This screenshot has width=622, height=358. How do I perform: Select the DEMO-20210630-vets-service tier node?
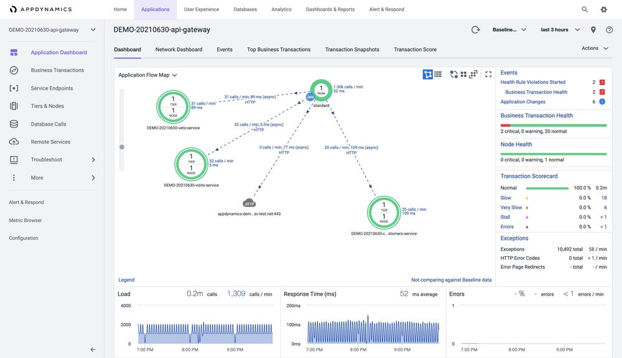click(173, 107)
